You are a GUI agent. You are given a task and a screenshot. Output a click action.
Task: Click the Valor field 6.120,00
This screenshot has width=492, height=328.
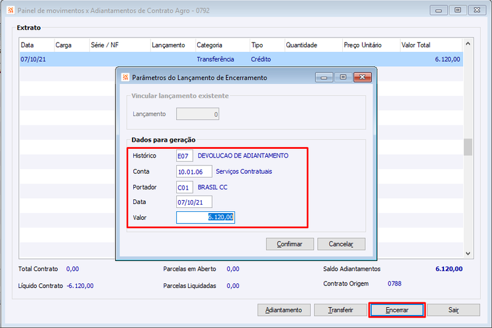[206, 217]
